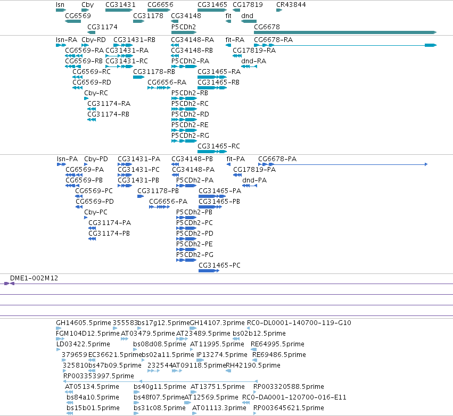Select the CG6656 gene label
Viewport: 453px width, 416px height.
[160, 5]
